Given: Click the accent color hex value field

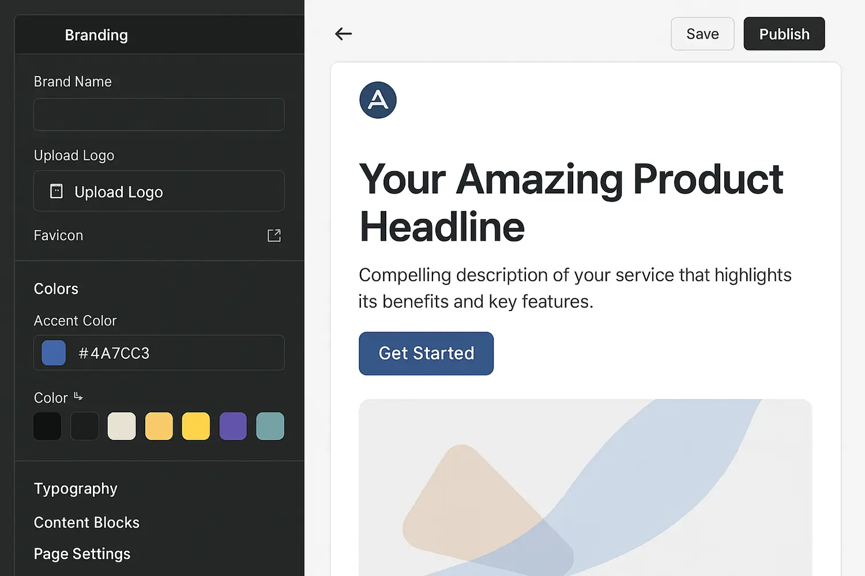Looking at the screenshot, I should click(x=173, y=353).
